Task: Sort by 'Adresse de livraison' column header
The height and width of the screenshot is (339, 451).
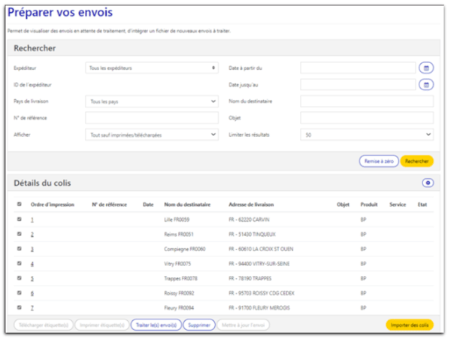Action: 253,204
